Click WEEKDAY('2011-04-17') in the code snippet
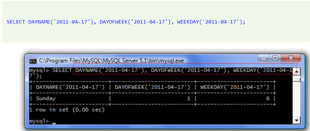Viewport: 310px width, 131px height. [x=210, y=22]
